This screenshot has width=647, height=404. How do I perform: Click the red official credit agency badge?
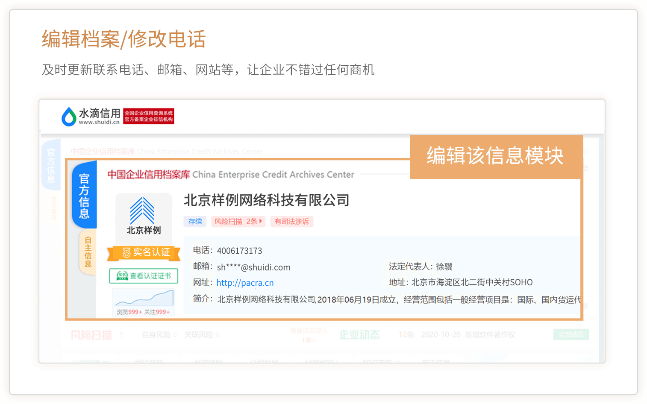(149, 116)
